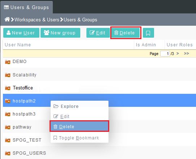Sort by User Name column header
Viewport: 196px width, 159px height.
click(68, 45)
